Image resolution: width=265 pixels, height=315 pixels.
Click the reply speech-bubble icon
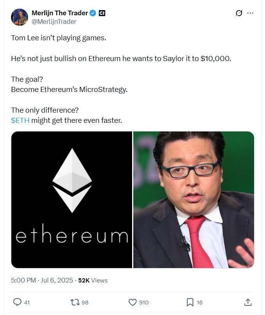[16, 302]
